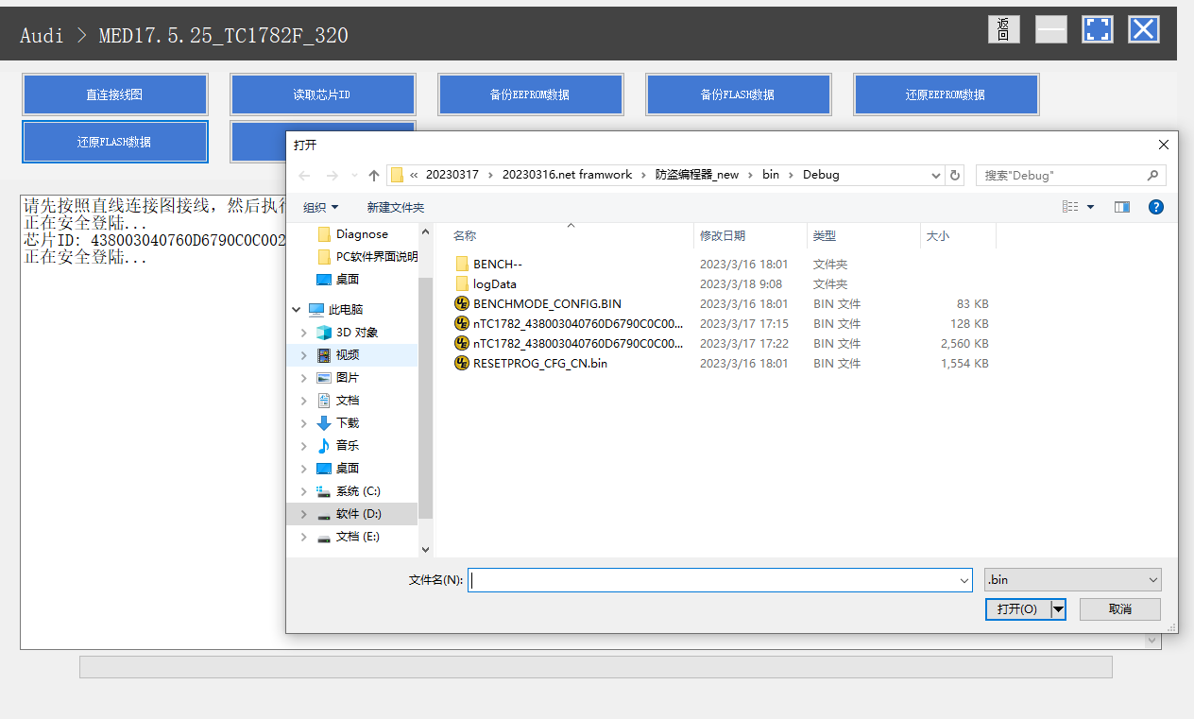The width and height of the screenshot is (1194, 719).
Task: Open the 打开 button split arrow
Action: pyautogui.click(x=1059, y=609)
